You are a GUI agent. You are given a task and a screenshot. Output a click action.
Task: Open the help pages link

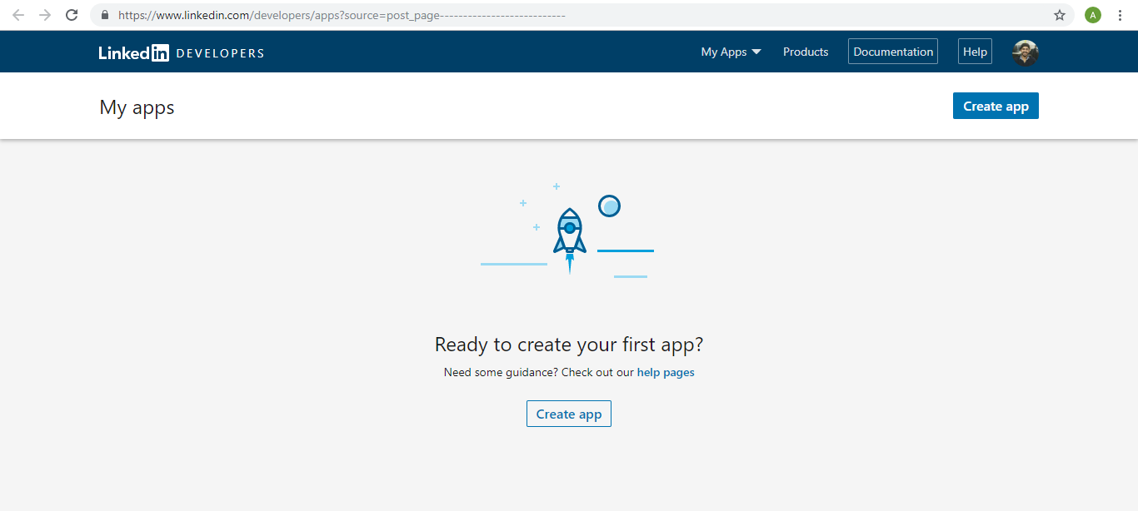click(x=665, y=372)
